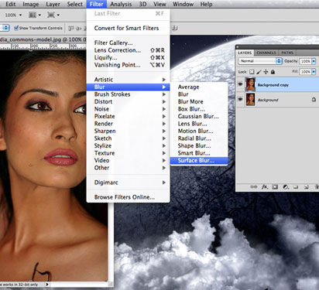Select Background copy layer thumbnail
Viewport: 319px width, 290px height.
click(x=250, y=84)
